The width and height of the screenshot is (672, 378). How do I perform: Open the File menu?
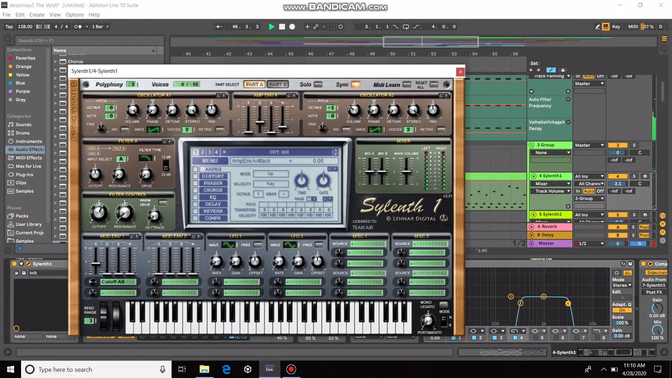click(6, 15)
